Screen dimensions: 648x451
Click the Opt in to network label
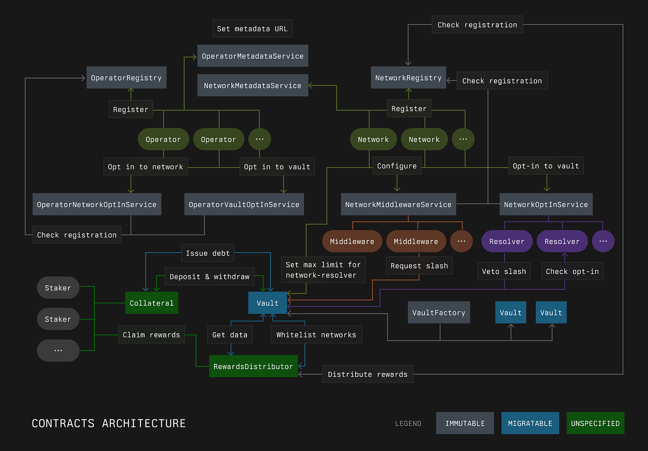tap(146, 167)
